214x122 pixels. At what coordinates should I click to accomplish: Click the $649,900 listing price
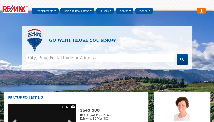pos(90,110)
